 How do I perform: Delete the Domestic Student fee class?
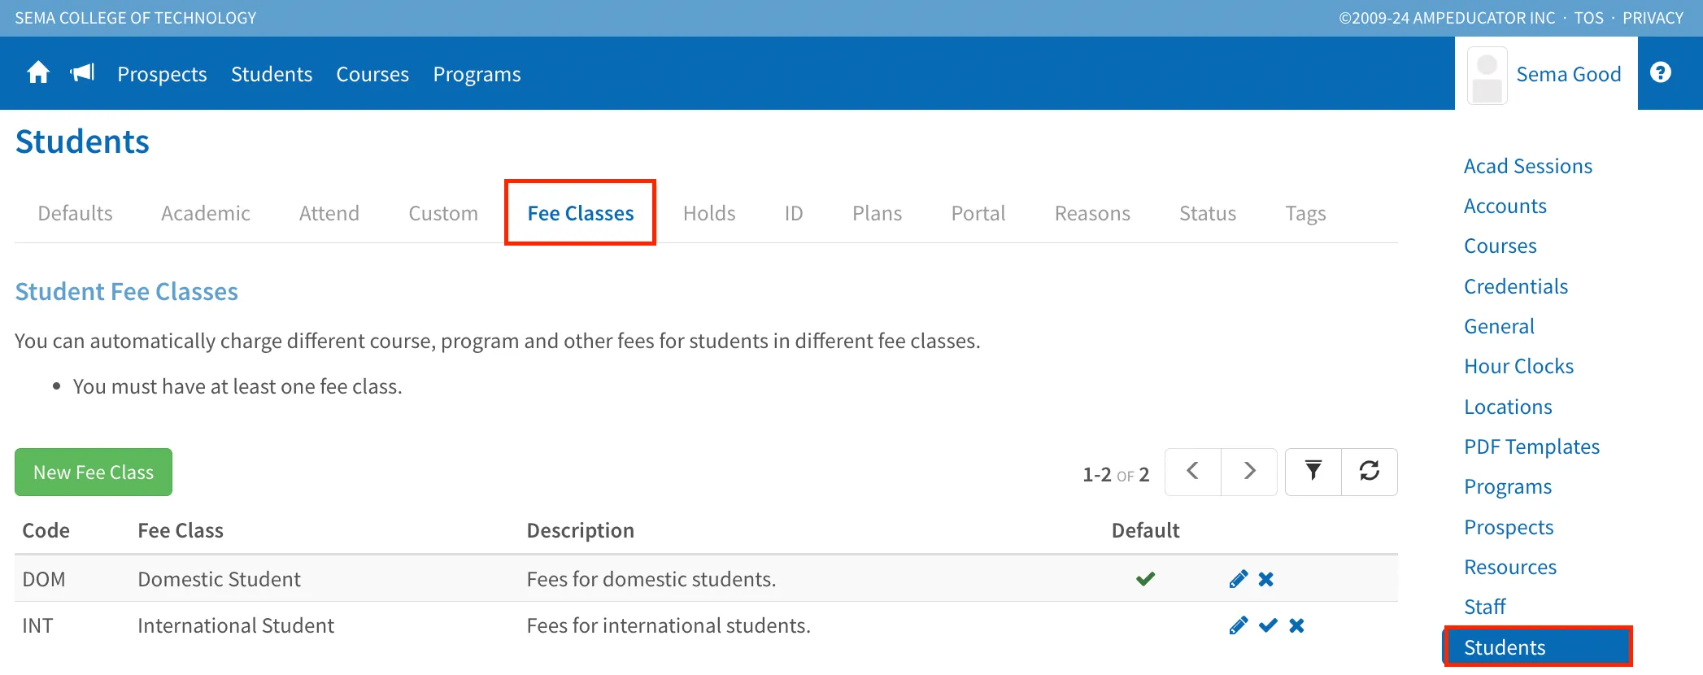[x=1266, y=579]
